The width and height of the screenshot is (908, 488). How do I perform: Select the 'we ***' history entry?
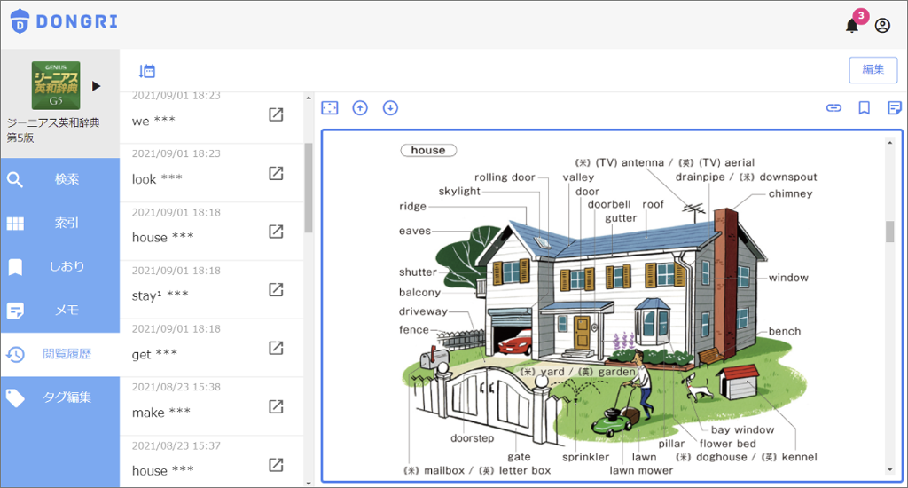(211, 118)
